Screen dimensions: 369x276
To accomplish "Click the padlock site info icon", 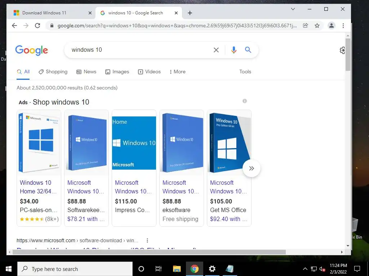I will pos(52,26).
